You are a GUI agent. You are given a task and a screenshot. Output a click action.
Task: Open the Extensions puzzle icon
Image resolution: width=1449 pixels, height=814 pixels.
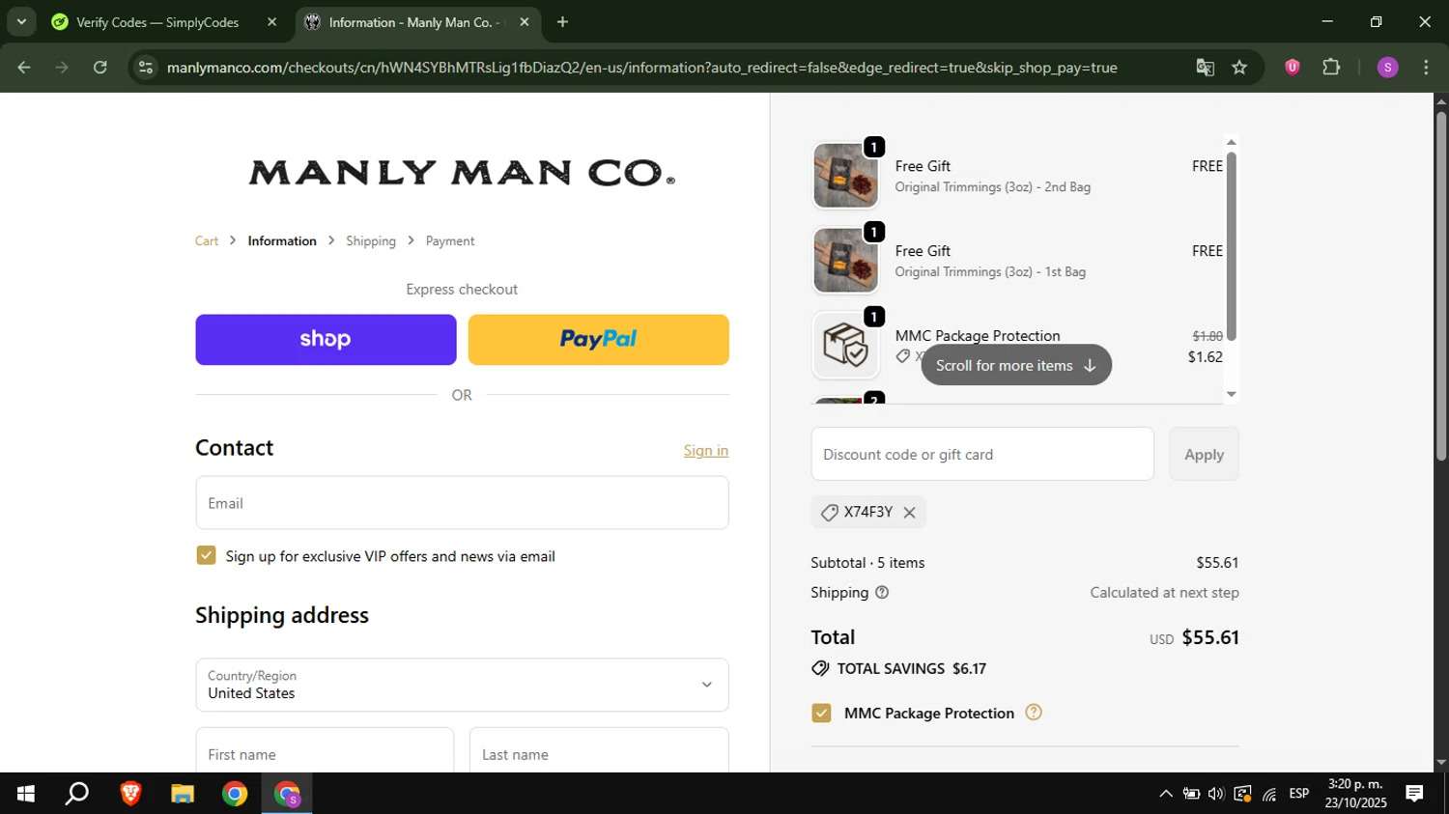click(1331, 68)
